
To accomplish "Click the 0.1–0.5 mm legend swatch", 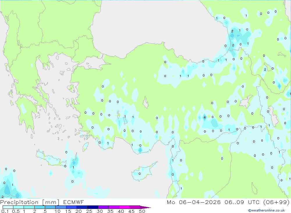I will [x=8, y=207].
